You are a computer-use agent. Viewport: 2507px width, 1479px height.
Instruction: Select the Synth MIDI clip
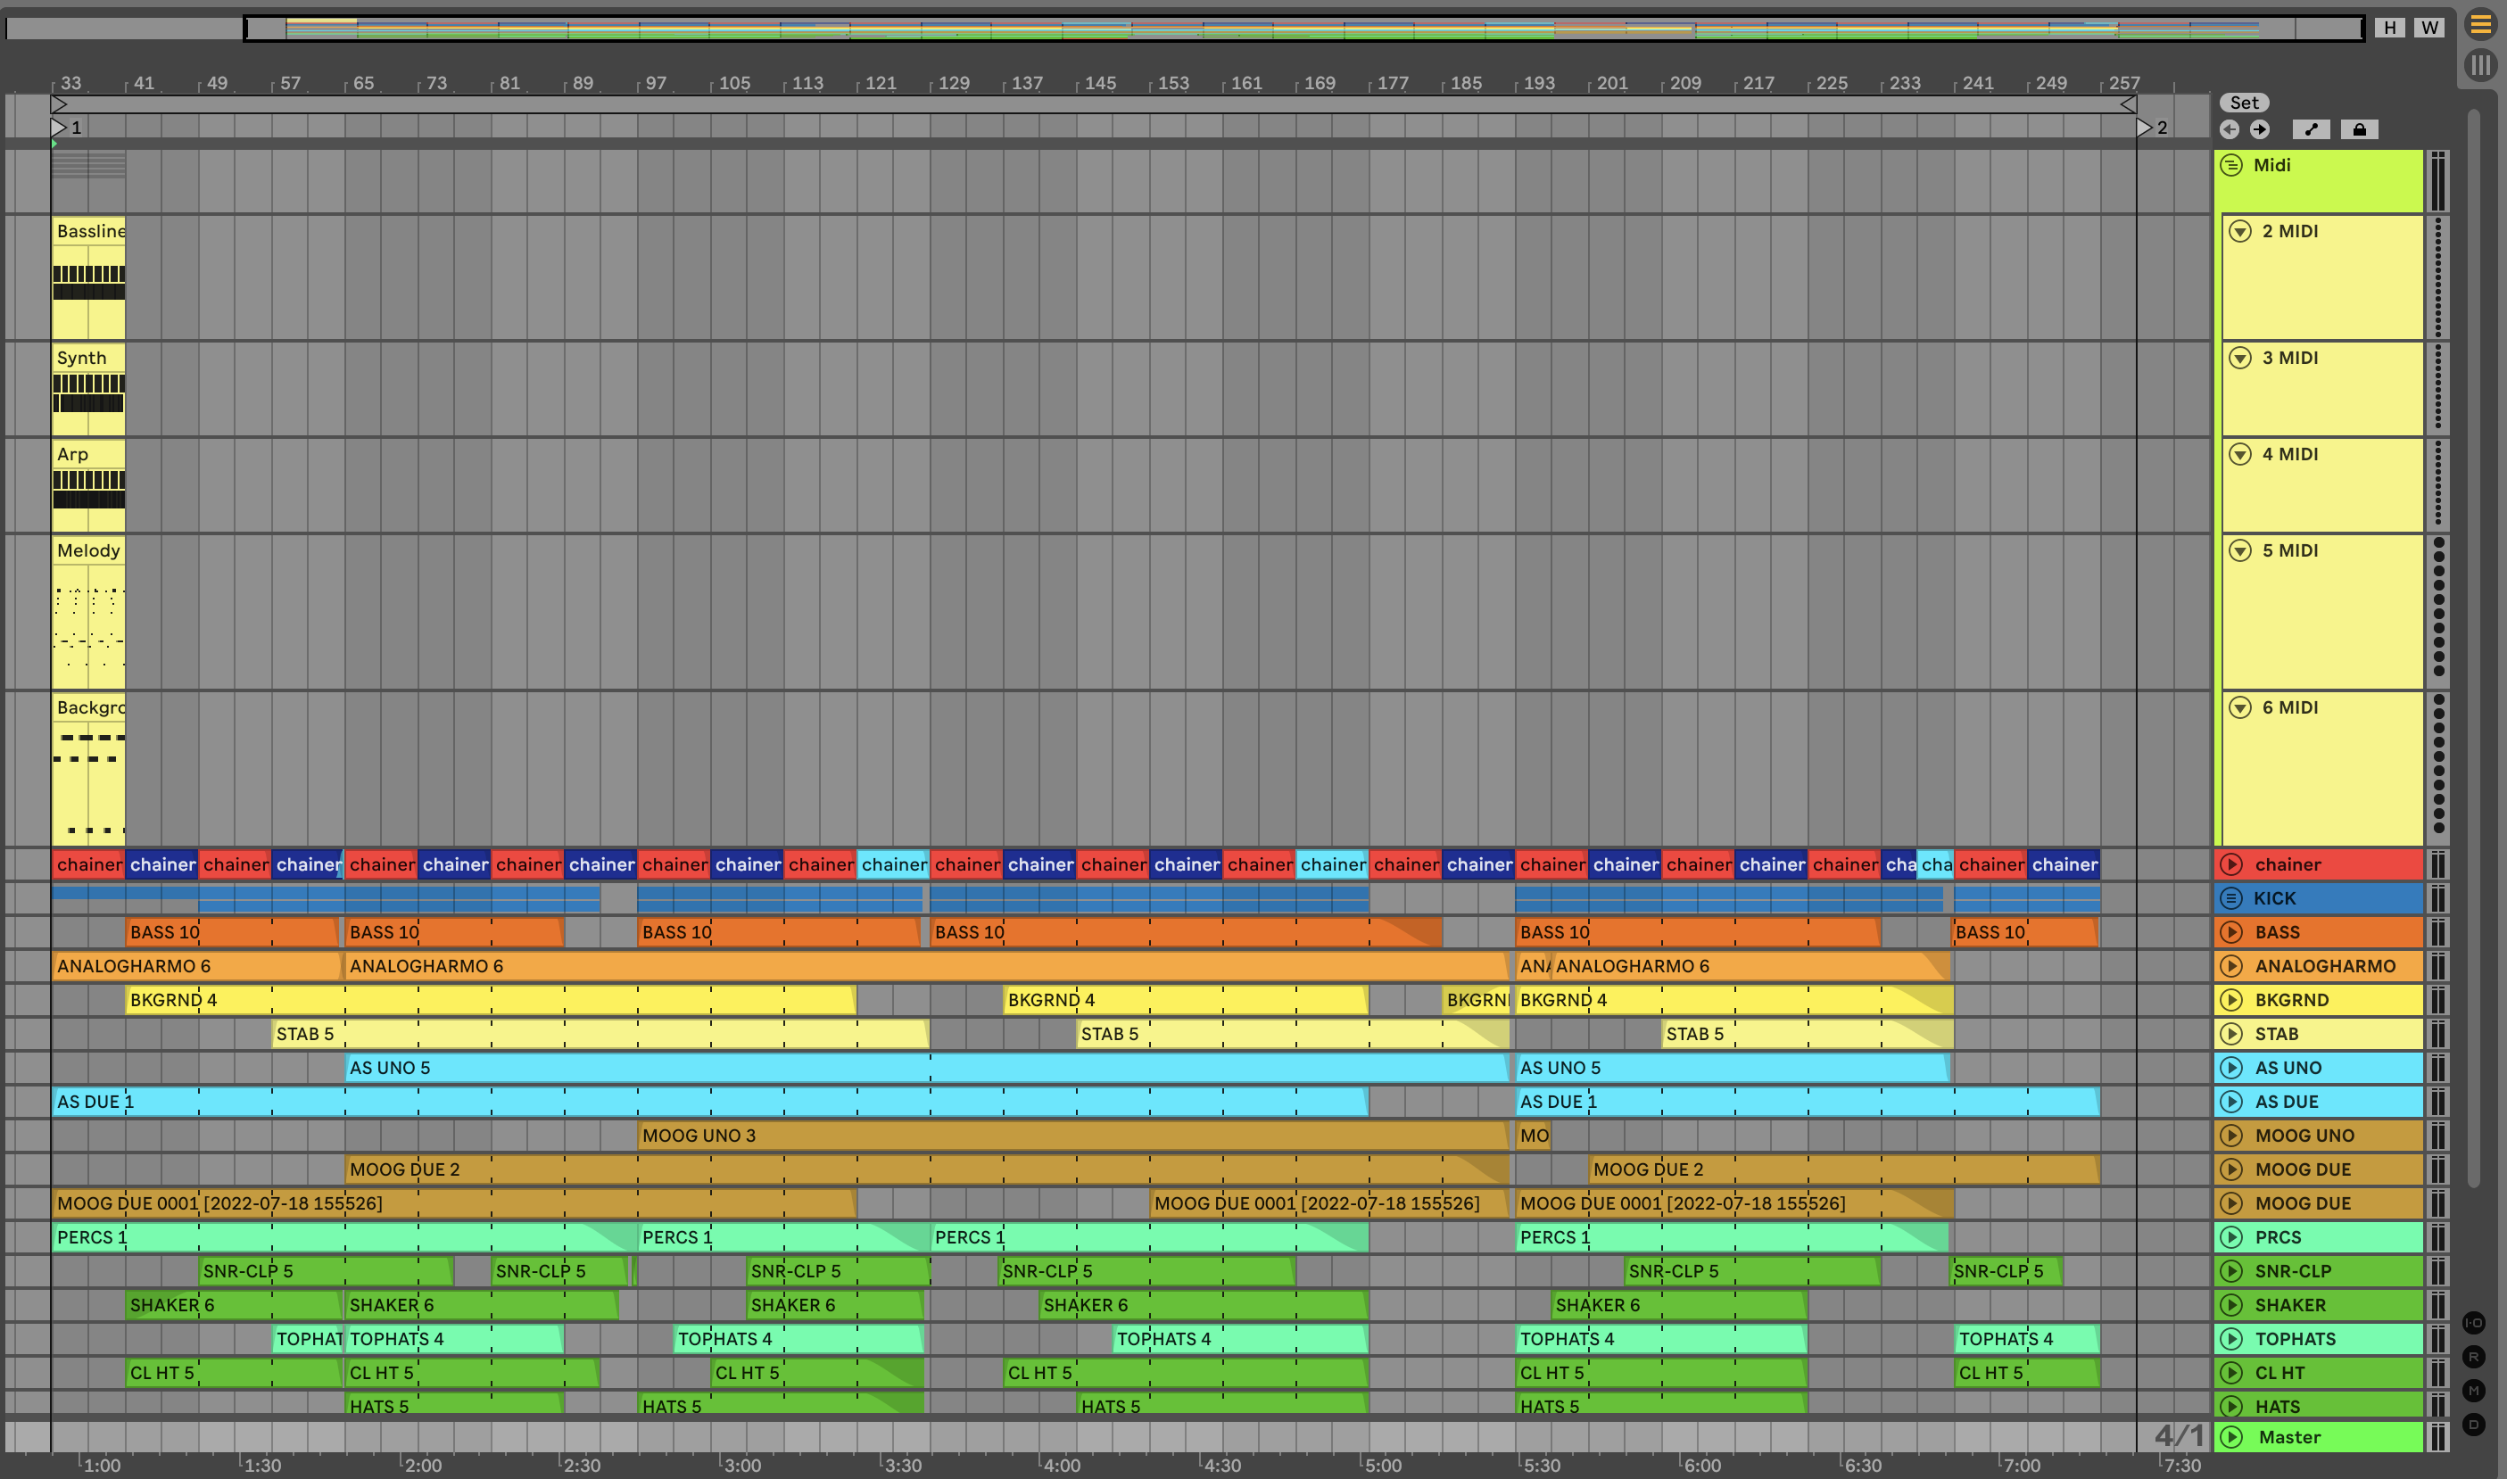pyautogui.click(x=88, y=390)
